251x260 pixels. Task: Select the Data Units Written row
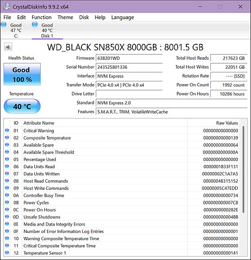point(122,174)
